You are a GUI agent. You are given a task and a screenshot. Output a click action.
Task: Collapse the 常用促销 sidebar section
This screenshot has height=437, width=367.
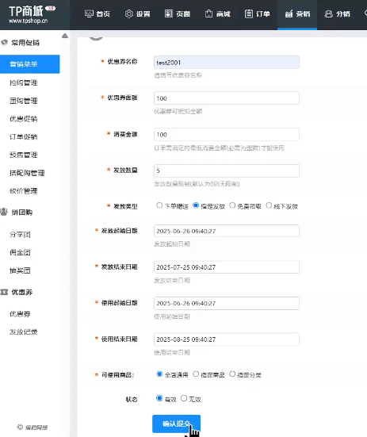[21, 43]
